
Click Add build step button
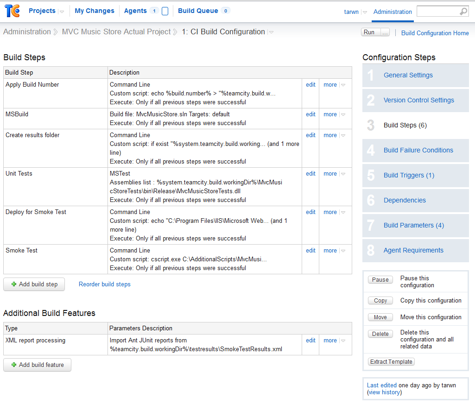pos(34,284)
